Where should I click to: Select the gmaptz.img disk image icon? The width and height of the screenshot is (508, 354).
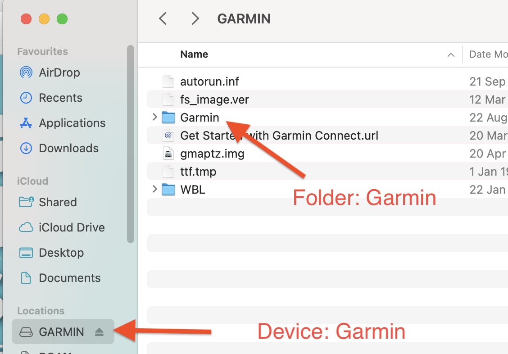click(x=168, y=153)
